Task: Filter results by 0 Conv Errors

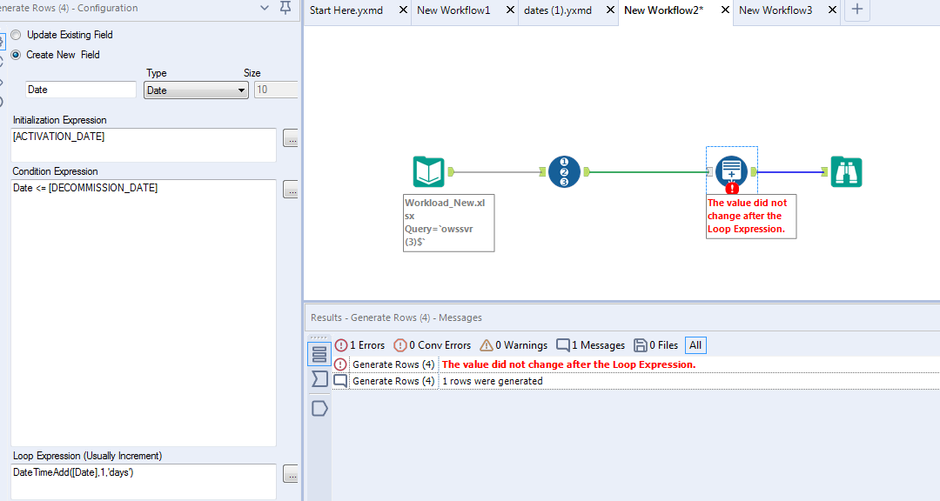Action: coord(433,345)
